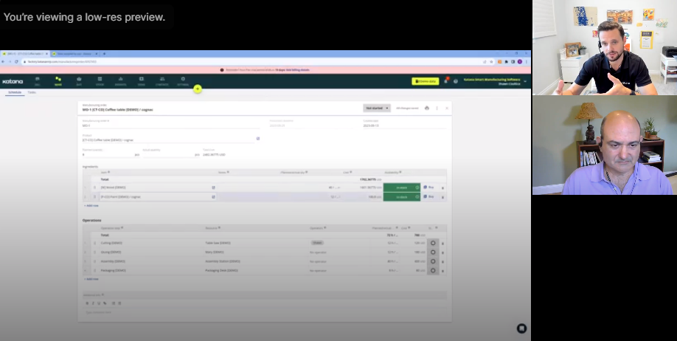This screenshot has height=341, width=677.
Task: Toggle status circle for Assembly (DEMO) operation
Action: click(x=433, y=261)
